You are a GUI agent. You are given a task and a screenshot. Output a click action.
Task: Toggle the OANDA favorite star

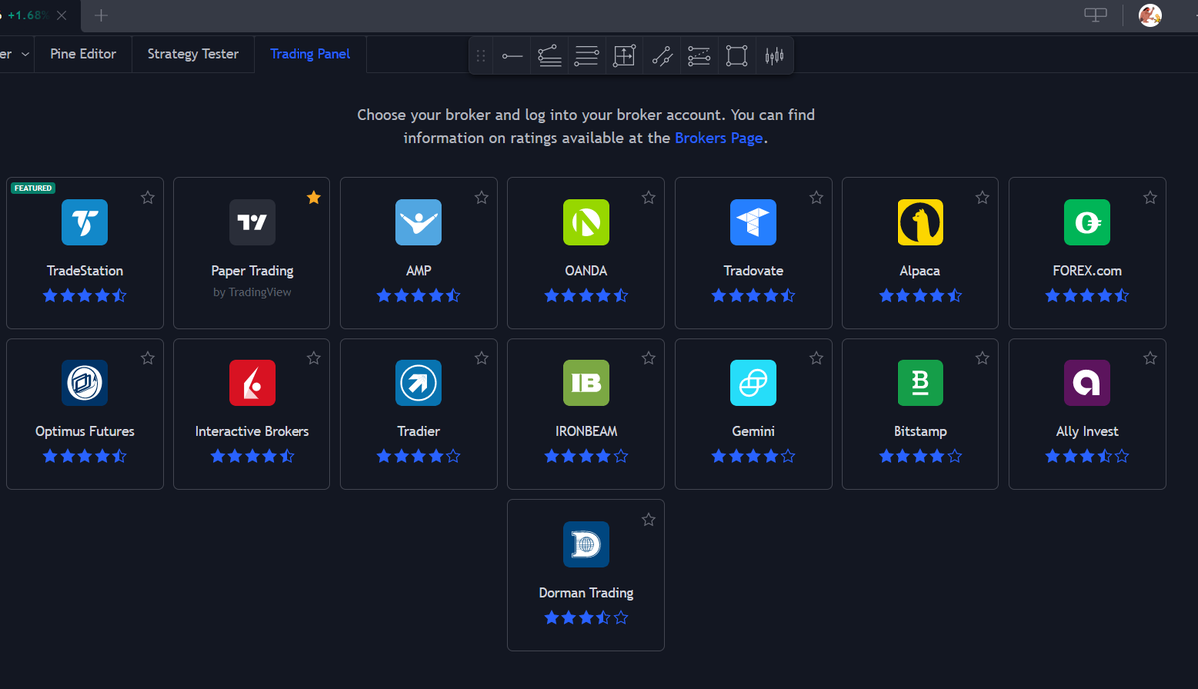(649, 197)
